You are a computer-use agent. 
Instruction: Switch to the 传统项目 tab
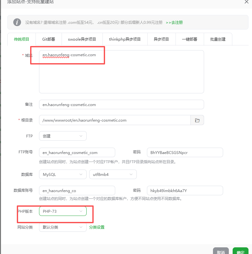[21, 39]
